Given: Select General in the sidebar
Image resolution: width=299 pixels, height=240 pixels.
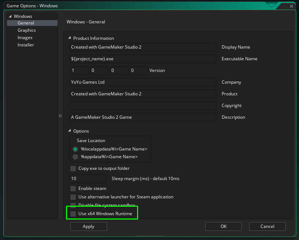Looking at the screenshot, I should pos(25,23).
